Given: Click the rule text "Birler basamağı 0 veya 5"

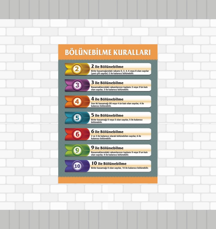Looking at the screenshot, I should point(117,121).
